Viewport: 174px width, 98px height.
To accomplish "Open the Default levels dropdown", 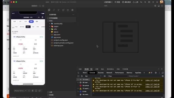I will 134,76.
